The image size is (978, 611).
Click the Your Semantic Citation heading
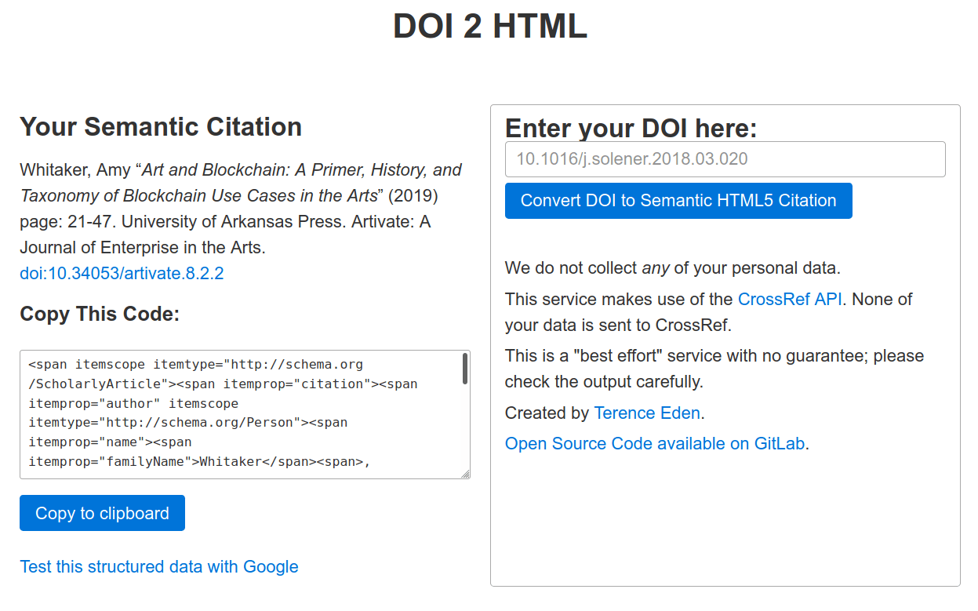pyautogui.click(x=161, y=127)
